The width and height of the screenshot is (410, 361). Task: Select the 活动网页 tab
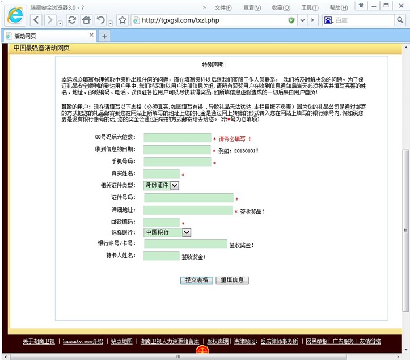tap(50, 36)
